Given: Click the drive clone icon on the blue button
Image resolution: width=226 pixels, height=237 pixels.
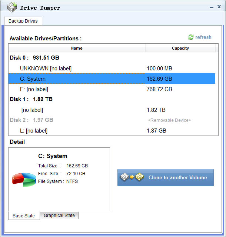Looking at the screenshot, I should point(132,178).
